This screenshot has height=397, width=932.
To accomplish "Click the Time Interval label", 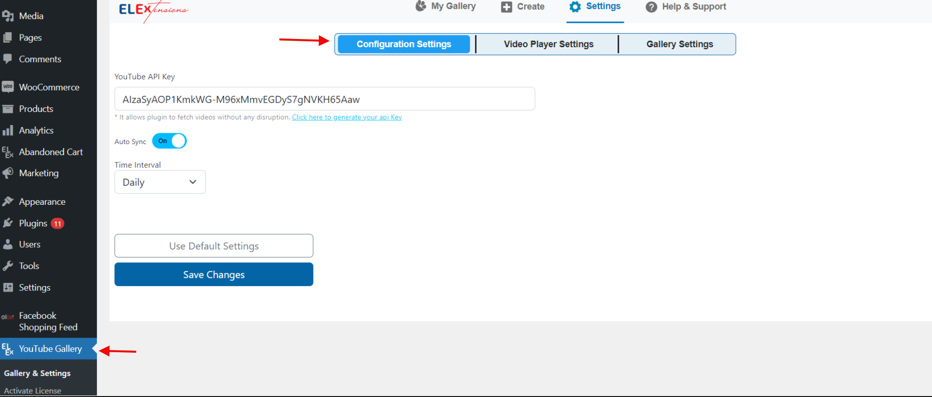I will point(137,165).
